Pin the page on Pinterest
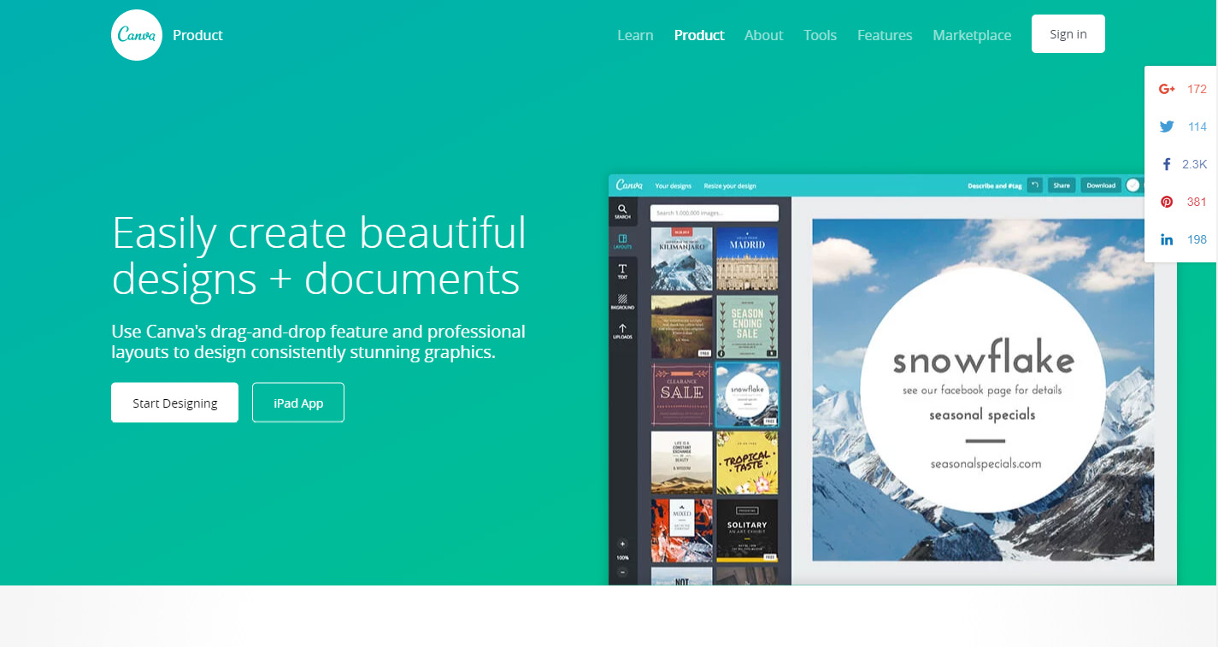This screenshot has height=647, width=1218. (x=1167, y=202)
